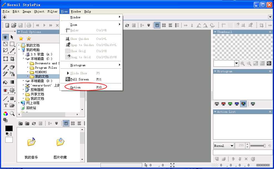Toggle the RGB combined histogram monitor
The image size is (274, 169).
click(243, 104)
